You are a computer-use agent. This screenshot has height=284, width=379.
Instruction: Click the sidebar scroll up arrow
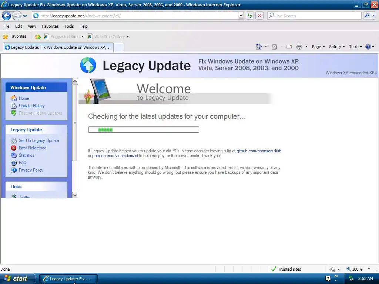[x=75, y=81]
